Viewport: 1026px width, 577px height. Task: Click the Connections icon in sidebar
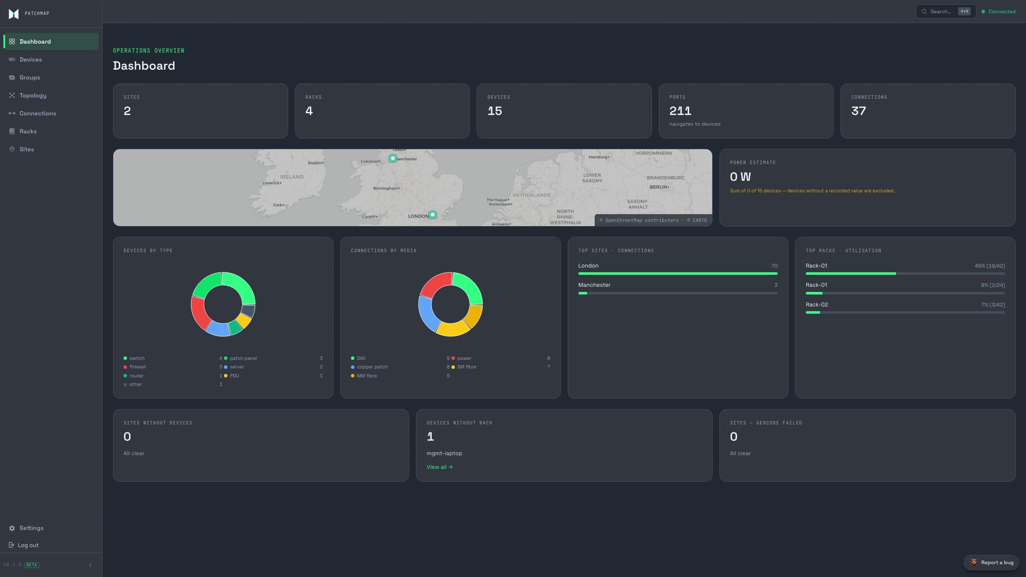12,113
